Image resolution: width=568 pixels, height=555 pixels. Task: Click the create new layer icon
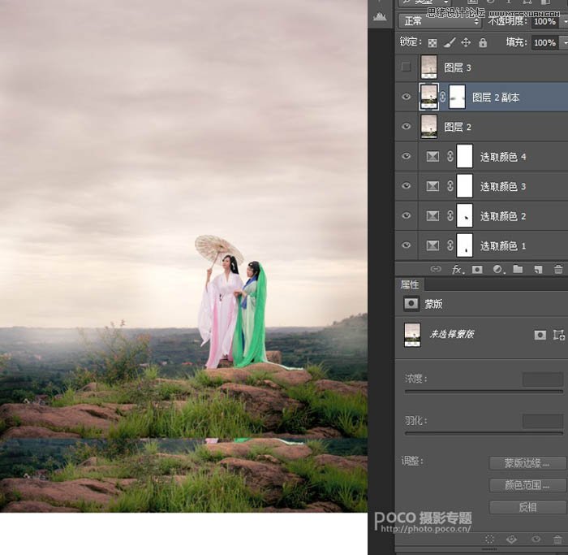pos(537,269)
